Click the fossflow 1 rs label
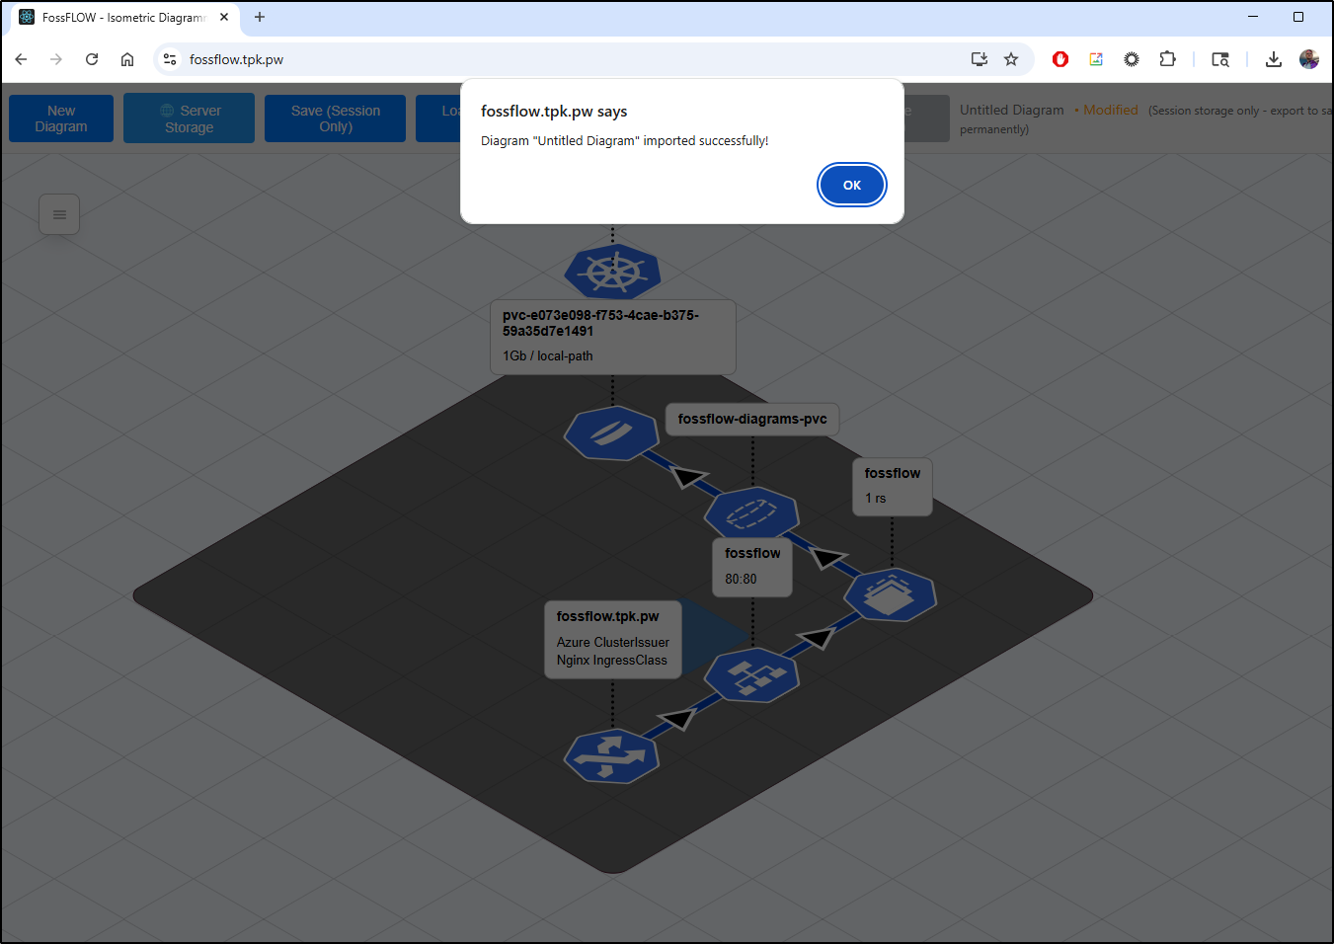Viewport: 1334px width, 944px height. point(893,486)
